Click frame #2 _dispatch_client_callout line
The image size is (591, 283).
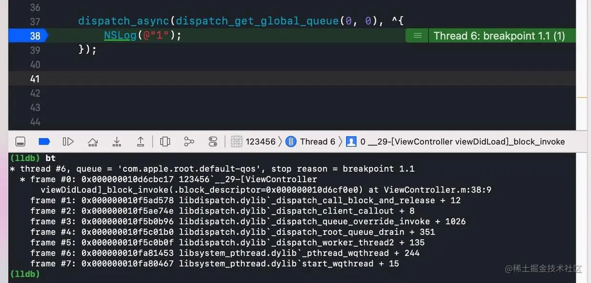223,211
